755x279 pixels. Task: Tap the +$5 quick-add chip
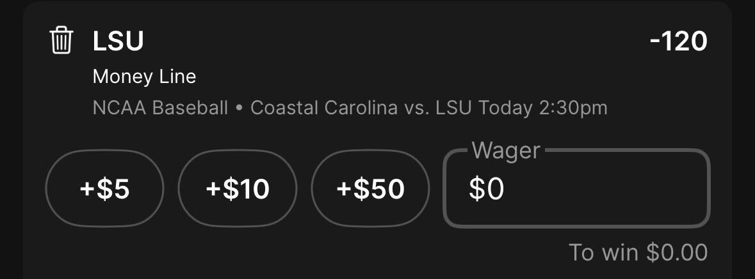(x=104, y=189)
